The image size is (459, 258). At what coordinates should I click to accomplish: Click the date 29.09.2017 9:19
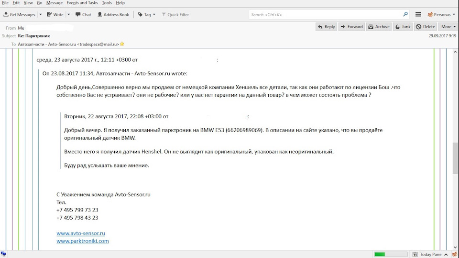point(442,36)
